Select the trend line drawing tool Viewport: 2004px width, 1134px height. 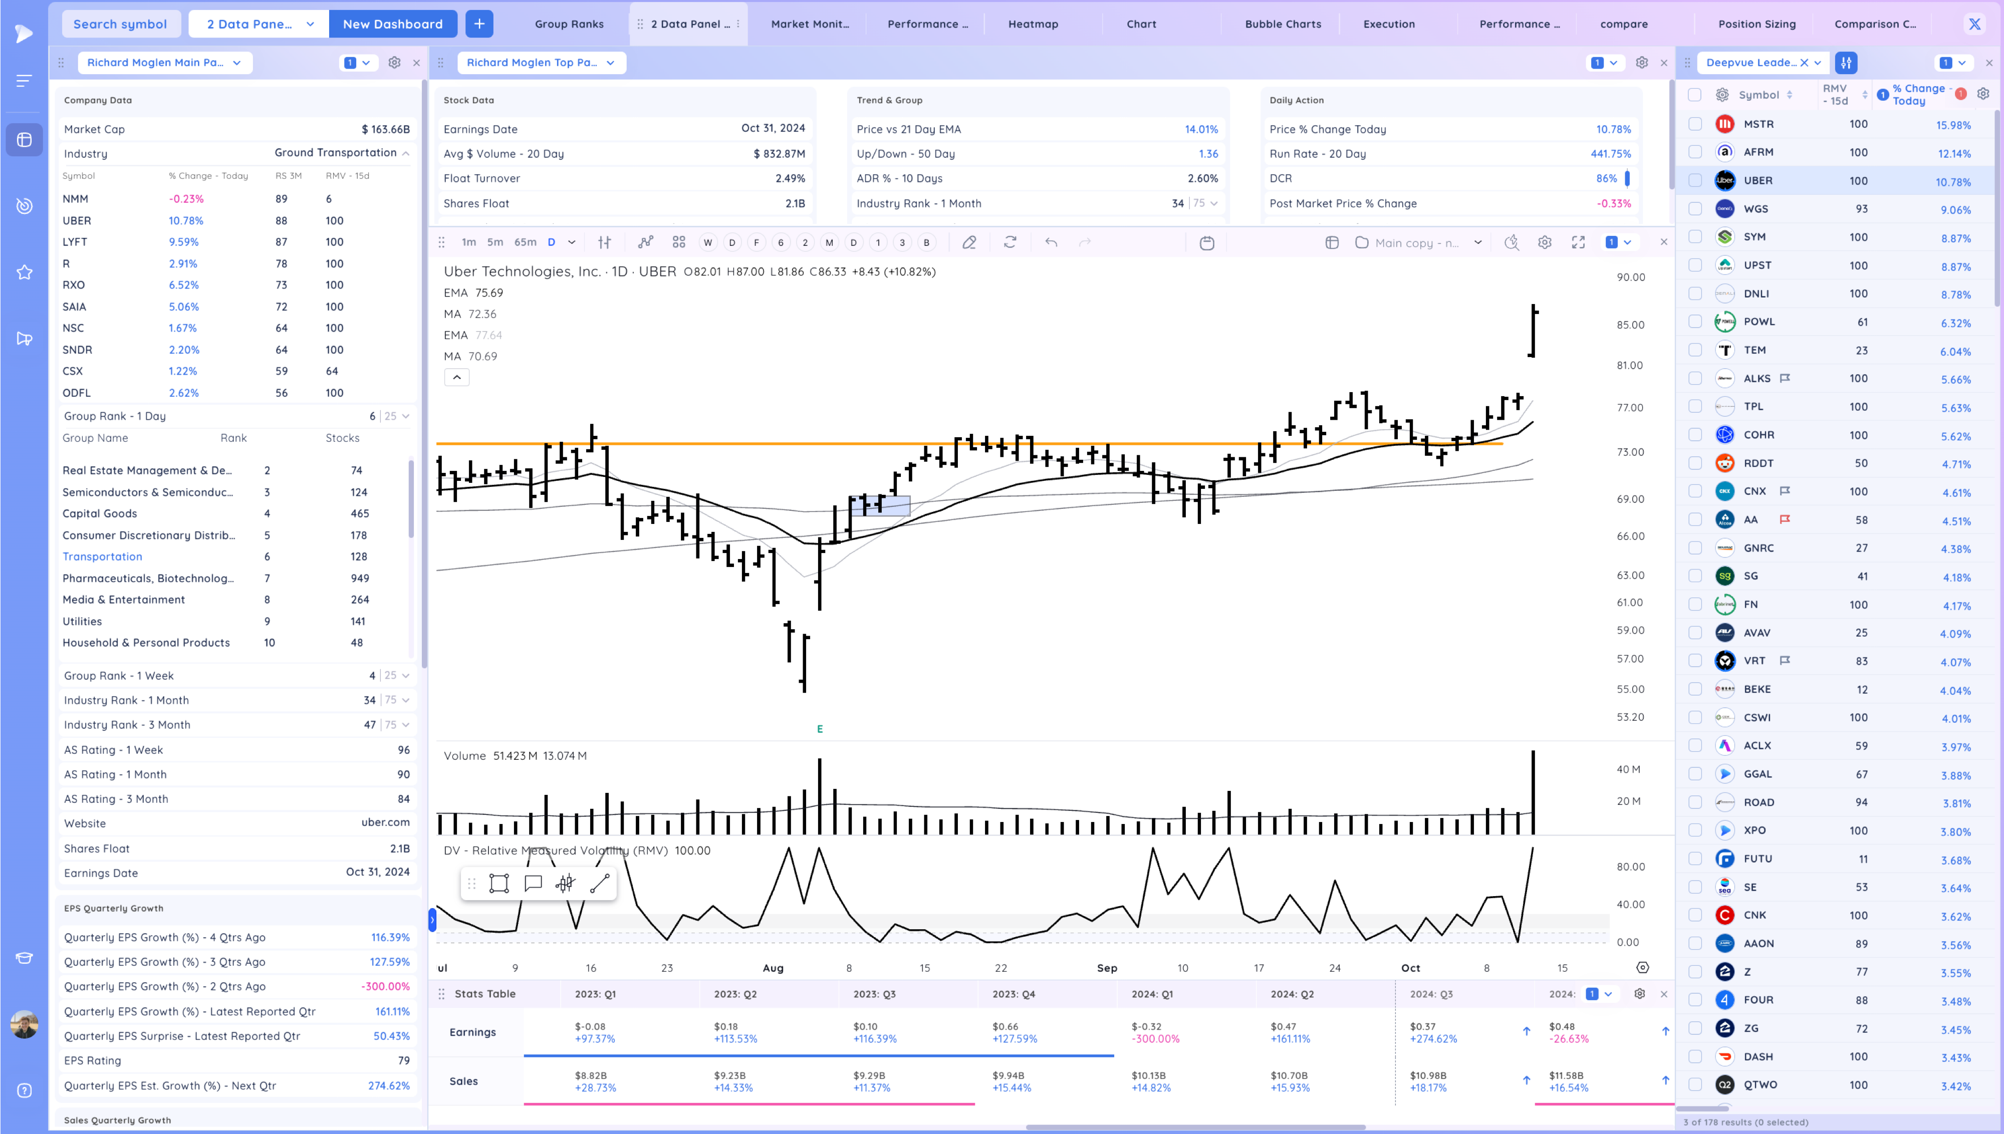tap(600, 883)
